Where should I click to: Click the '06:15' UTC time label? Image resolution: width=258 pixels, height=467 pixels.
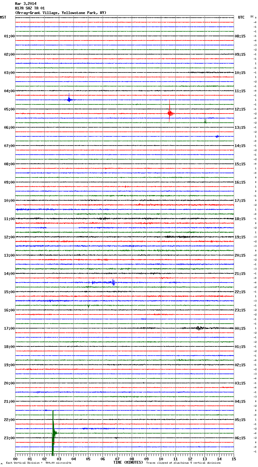(x=240, y=438)
